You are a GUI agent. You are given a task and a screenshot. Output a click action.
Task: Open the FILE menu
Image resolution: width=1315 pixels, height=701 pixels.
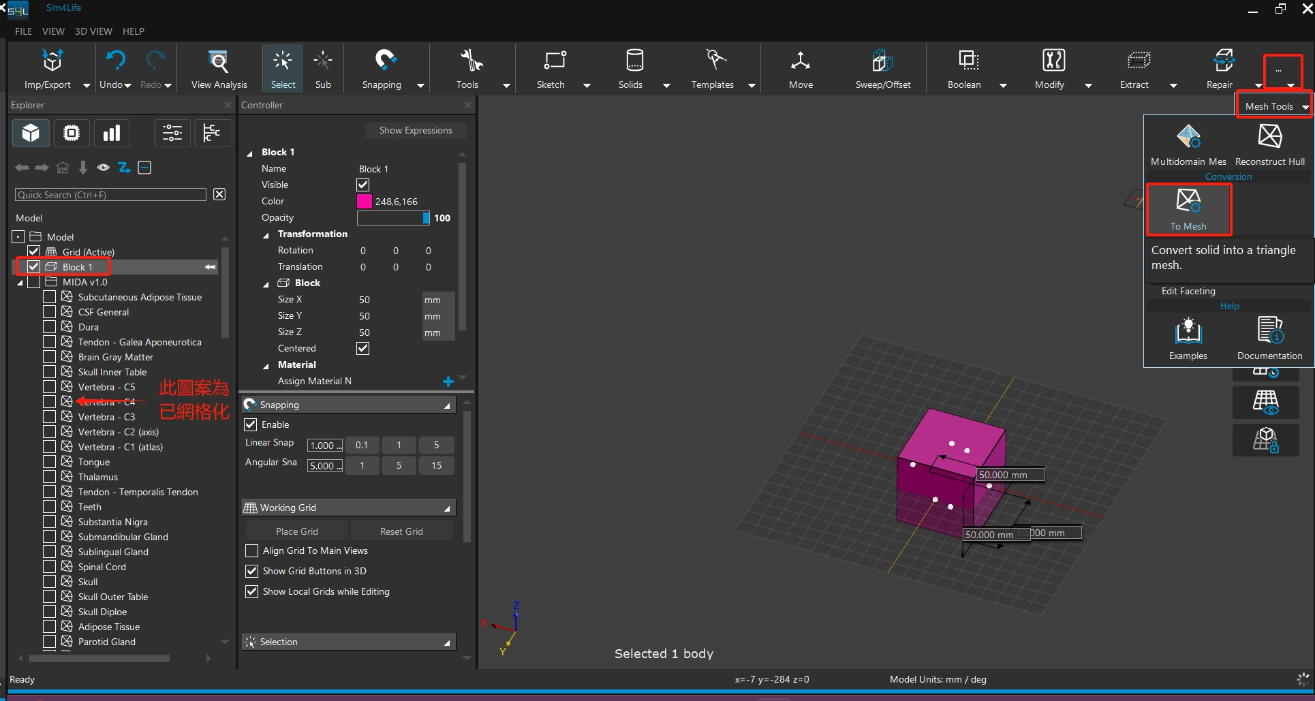pyautogui.click(x=23, y=31)
